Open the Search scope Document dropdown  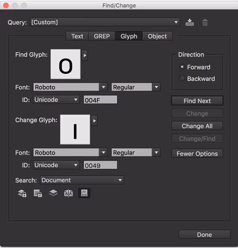(82, 180)
